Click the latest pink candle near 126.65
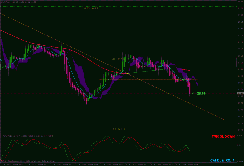Image resolution: width=244 pixels, height=166 pixels. tap(189, 88)
